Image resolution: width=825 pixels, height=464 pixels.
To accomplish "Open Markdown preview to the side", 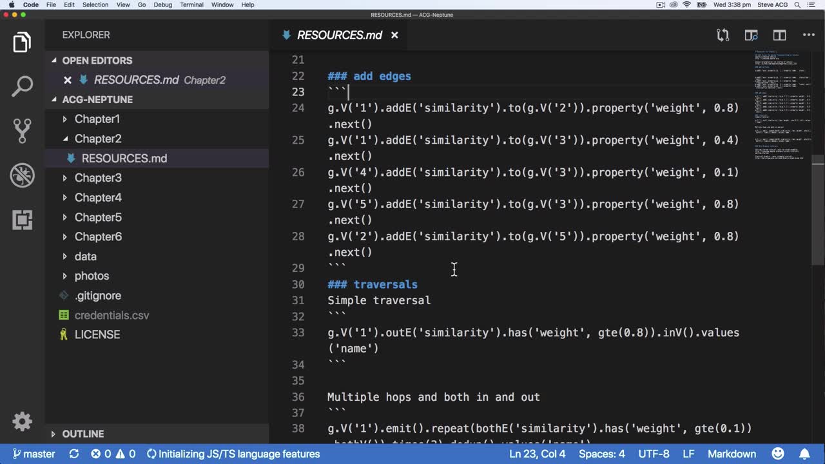I will click(751, 35).
